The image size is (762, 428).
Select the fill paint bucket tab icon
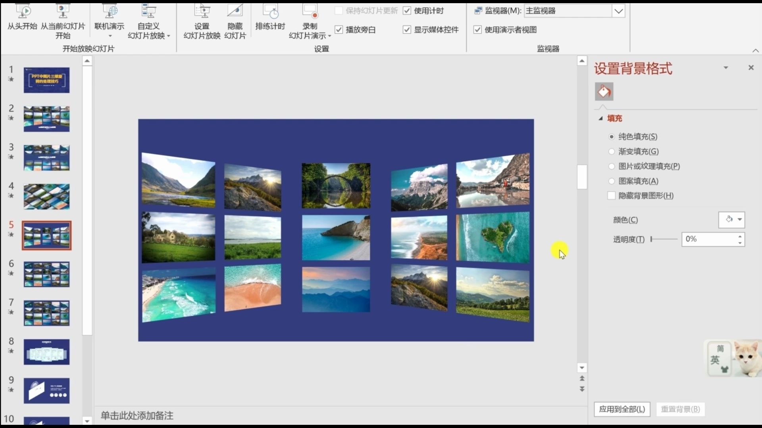[604, 92]
